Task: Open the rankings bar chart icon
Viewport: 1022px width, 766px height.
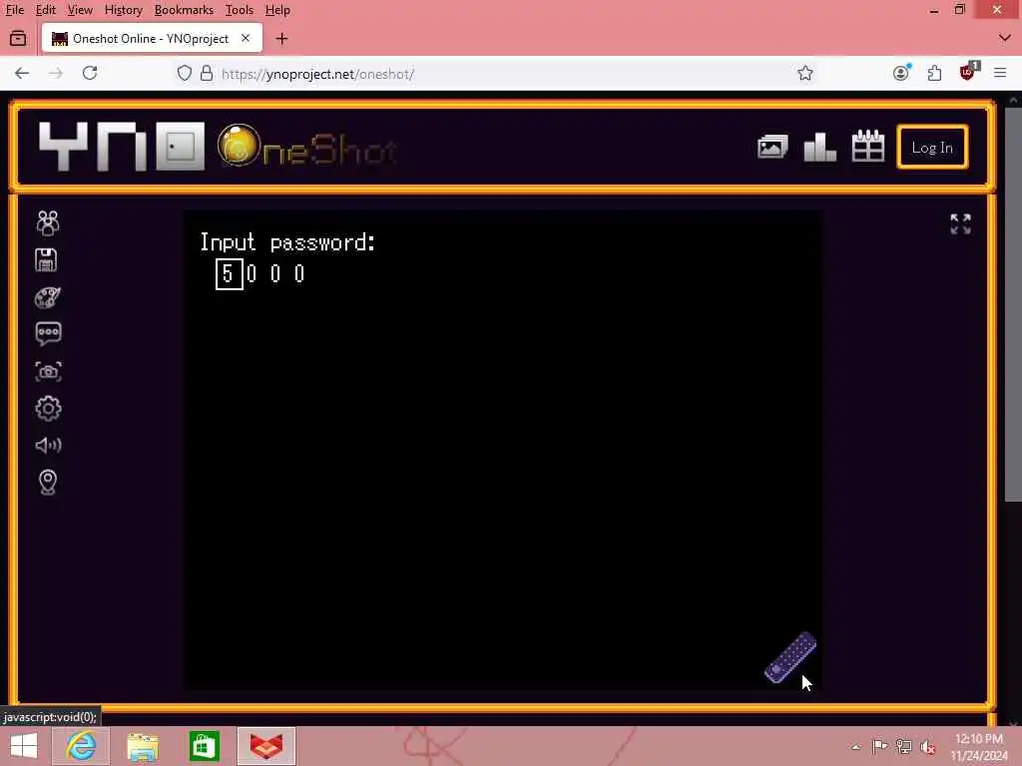Action: (820, 147)
